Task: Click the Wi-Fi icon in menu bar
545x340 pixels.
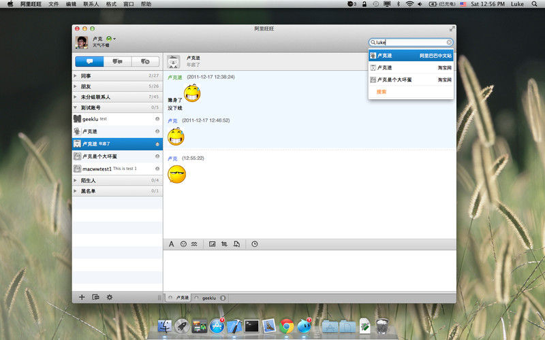Action: [x=410, y=4]
